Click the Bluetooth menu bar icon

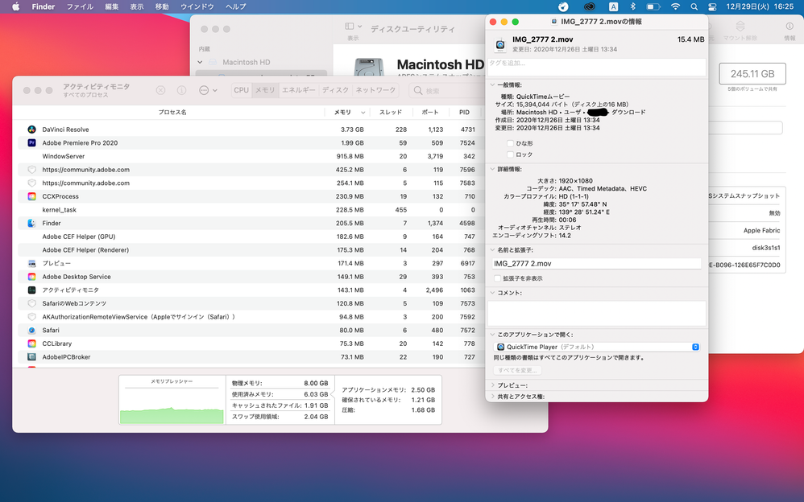(x=632, y=6)
